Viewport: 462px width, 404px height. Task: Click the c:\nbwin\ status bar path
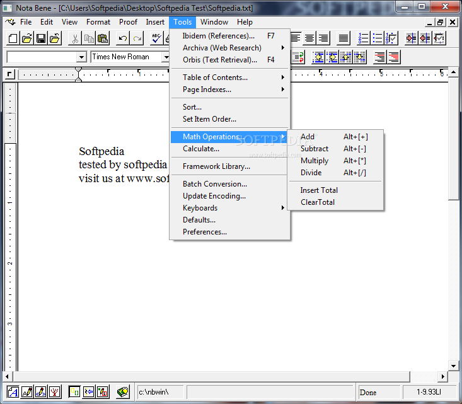click(154, 392)
